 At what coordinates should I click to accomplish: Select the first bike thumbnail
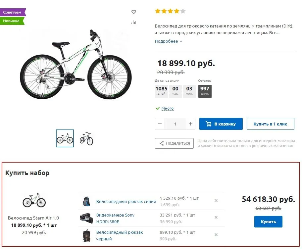pyautogui.click(x=65, y=138)
